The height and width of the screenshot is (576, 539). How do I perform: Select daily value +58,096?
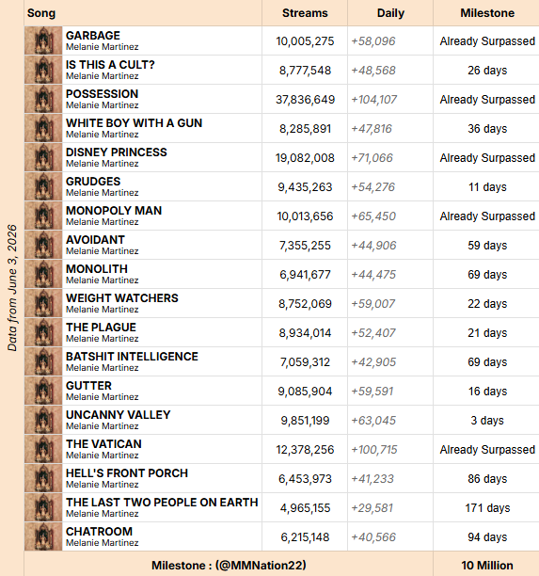(x=373, y=41)
